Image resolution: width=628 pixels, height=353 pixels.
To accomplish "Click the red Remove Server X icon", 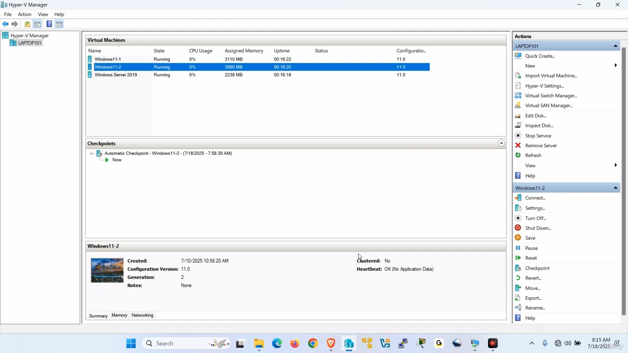I will tap(518, 145).
